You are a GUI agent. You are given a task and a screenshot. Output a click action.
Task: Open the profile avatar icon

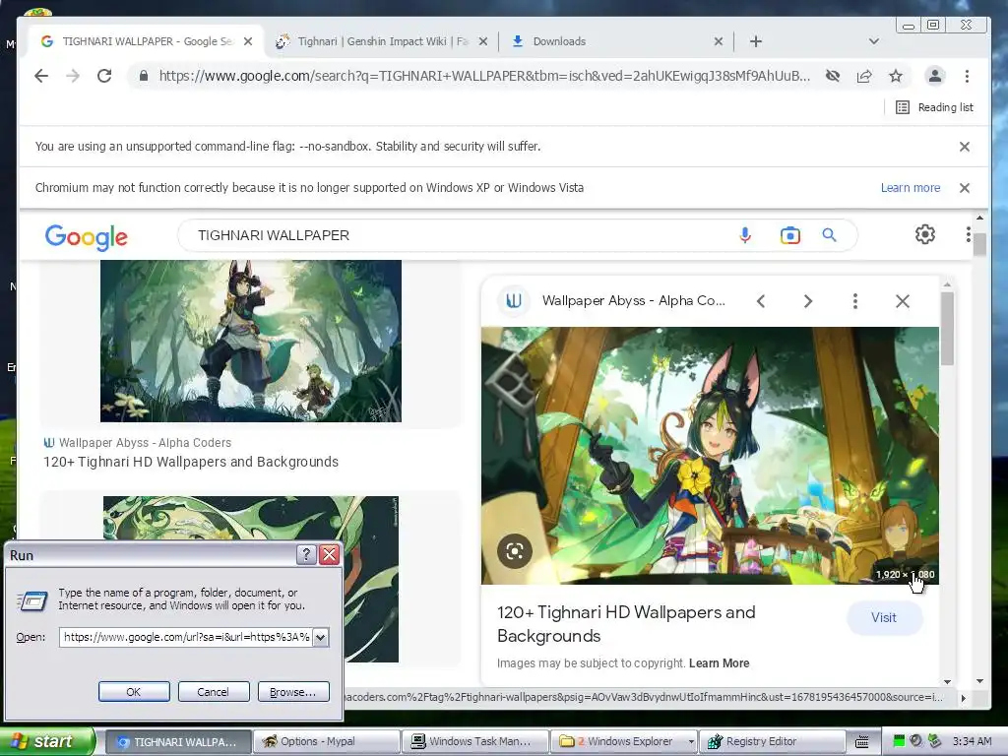point(935,76)
